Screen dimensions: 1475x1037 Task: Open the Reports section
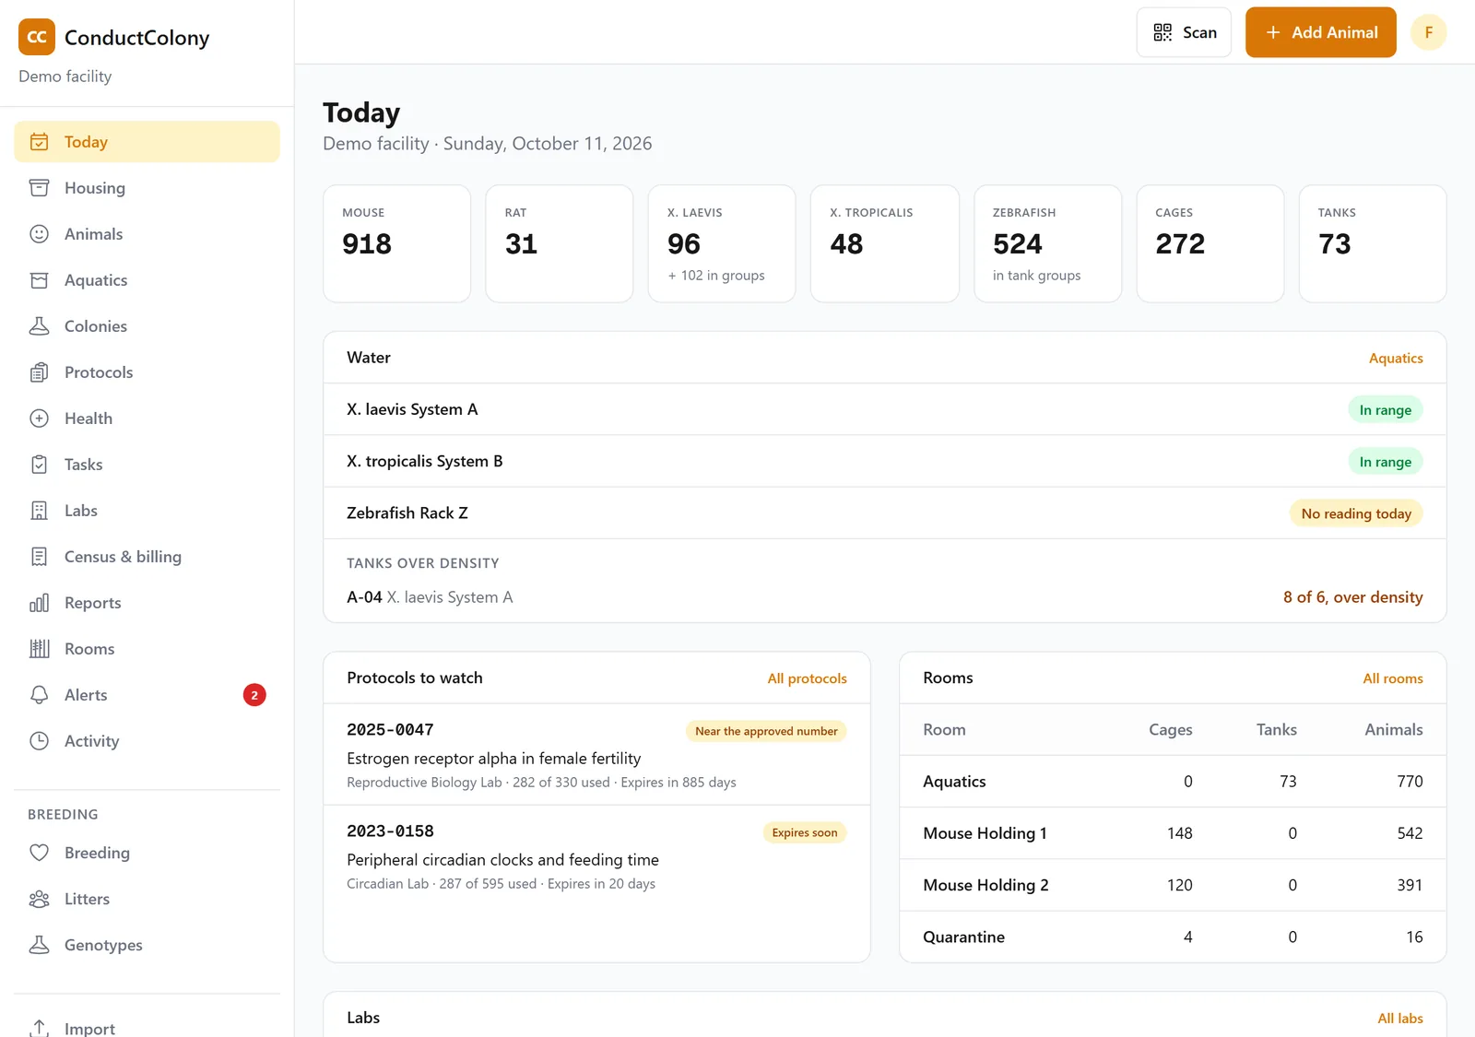pos(147,603)
